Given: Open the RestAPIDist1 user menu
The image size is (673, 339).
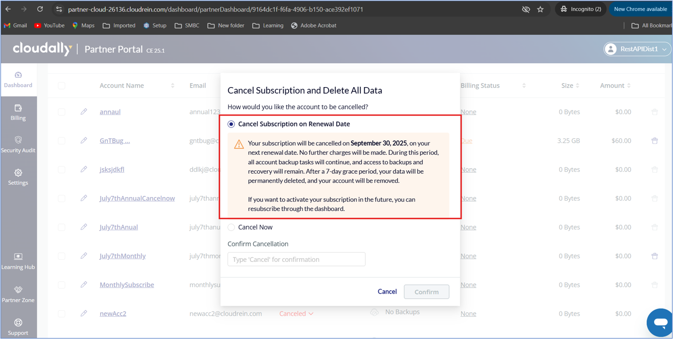Looking at the screenshot, I should point(637,49).
